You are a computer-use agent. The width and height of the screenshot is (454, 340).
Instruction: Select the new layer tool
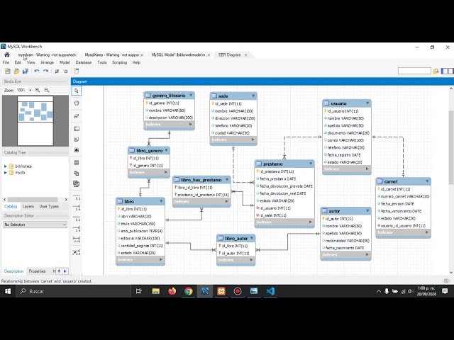pyautogui.click(x=76, y=129)
